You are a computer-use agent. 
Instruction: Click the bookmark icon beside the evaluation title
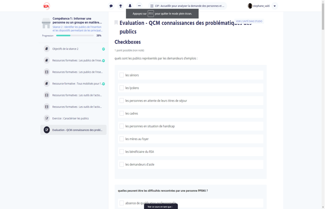click(116, 22)
